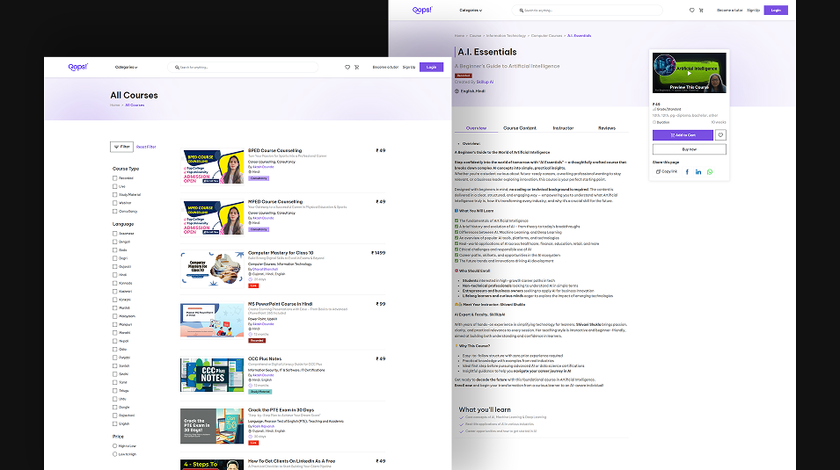Check the Webinar course type filter
The height and width of the screenshot is (470, 840).
tap(114, 203)
